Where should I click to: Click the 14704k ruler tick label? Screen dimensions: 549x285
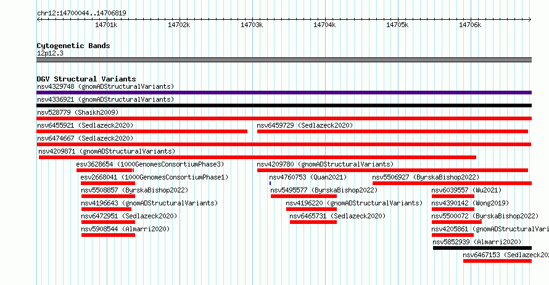coord(324,25)
